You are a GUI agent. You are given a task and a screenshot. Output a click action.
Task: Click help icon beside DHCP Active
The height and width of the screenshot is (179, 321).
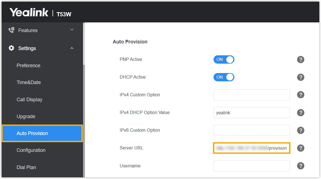300,77
